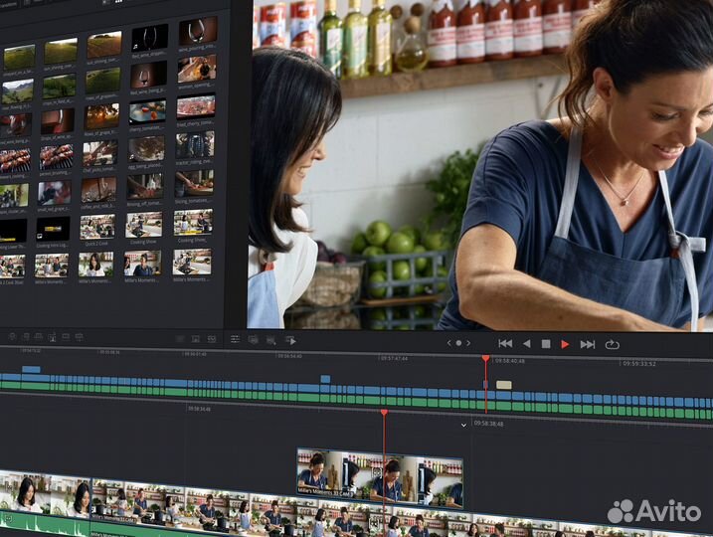Click the jog dot between the arrows
Screen dimensions: 713x537
[458, 343]
